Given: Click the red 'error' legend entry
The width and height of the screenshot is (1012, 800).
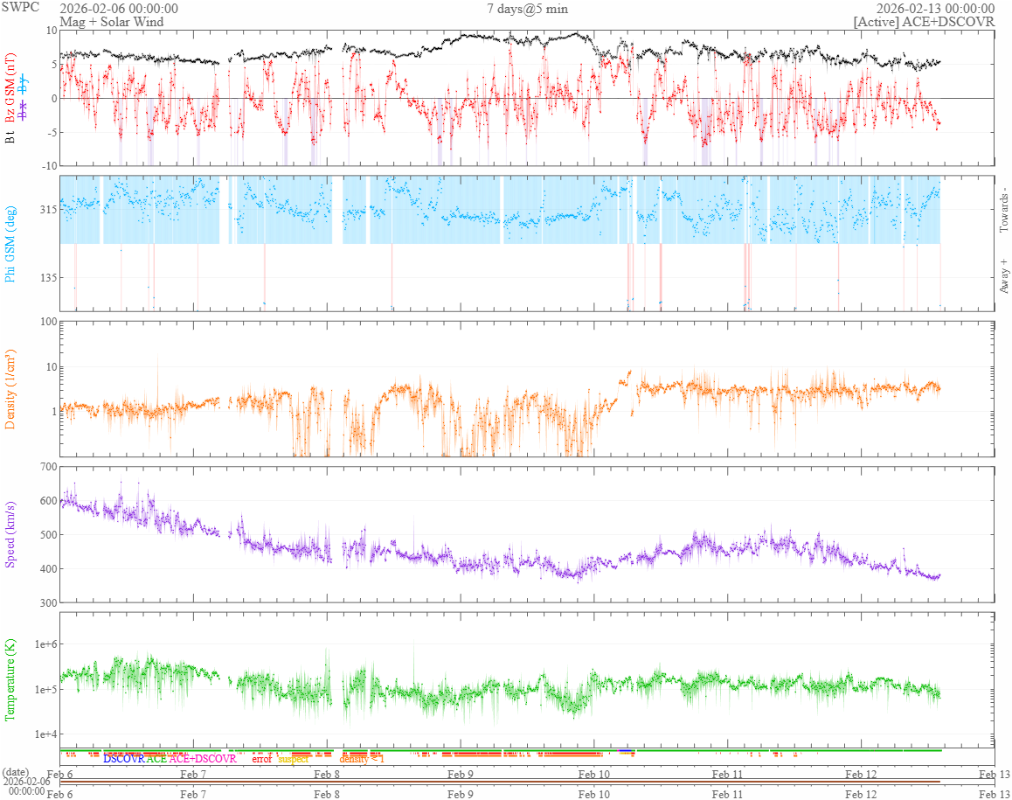Looking at the screenshot, I should pos(262,759).
